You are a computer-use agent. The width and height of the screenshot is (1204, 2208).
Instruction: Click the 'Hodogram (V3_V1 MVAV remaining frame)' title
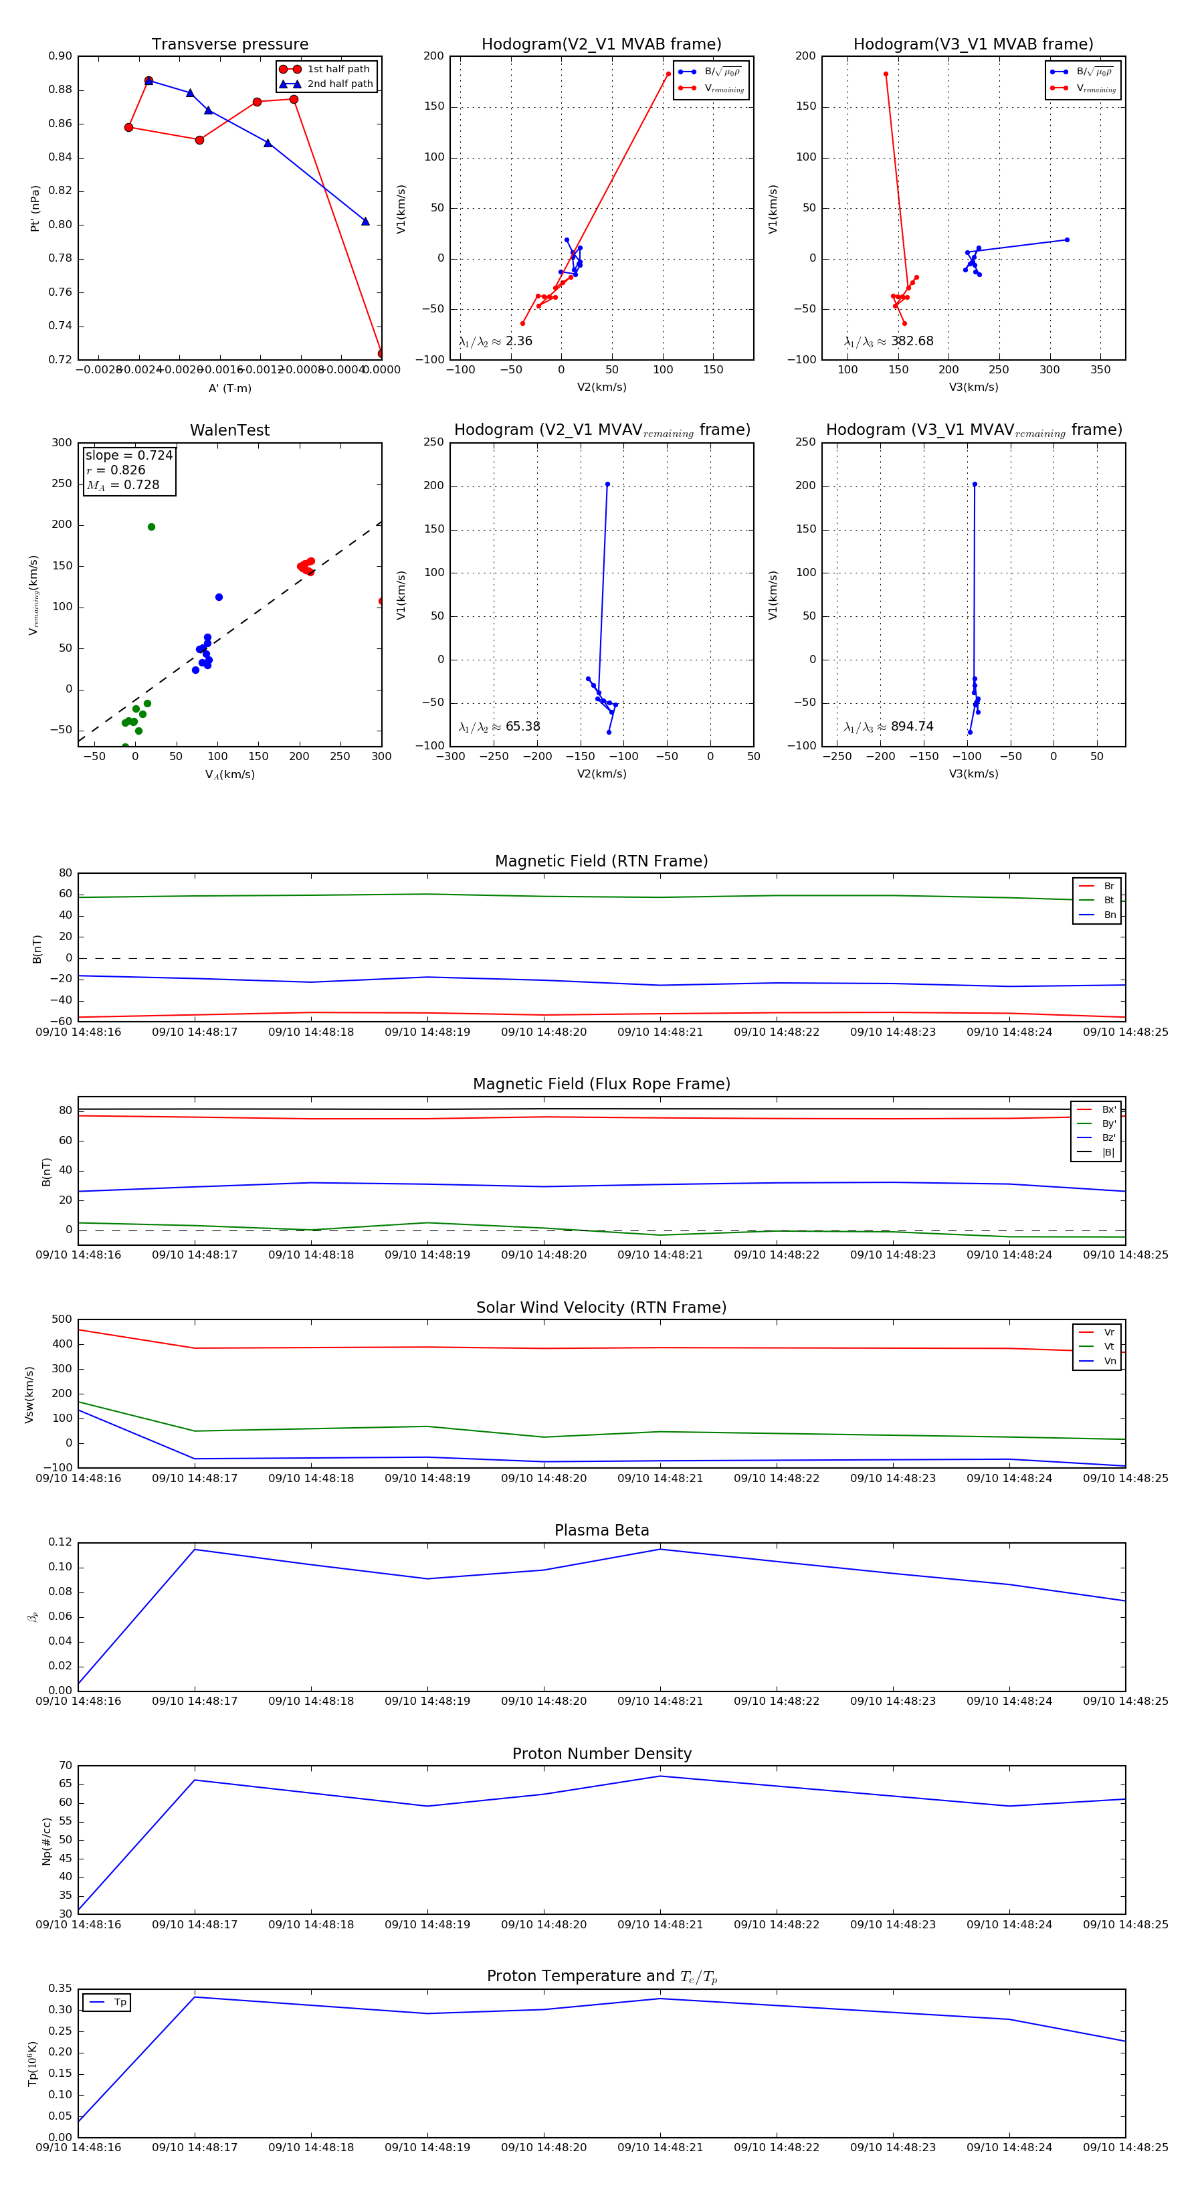coord(973,430)
